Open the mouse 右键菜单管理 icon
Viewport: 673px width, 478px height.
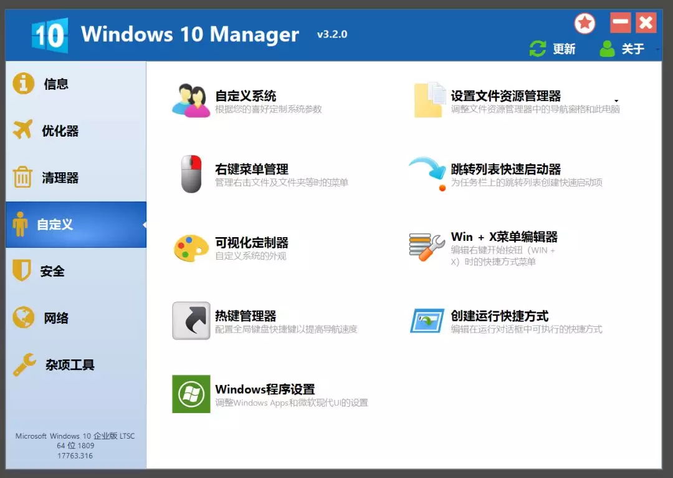pyautogui.click(x=191, y=173)
